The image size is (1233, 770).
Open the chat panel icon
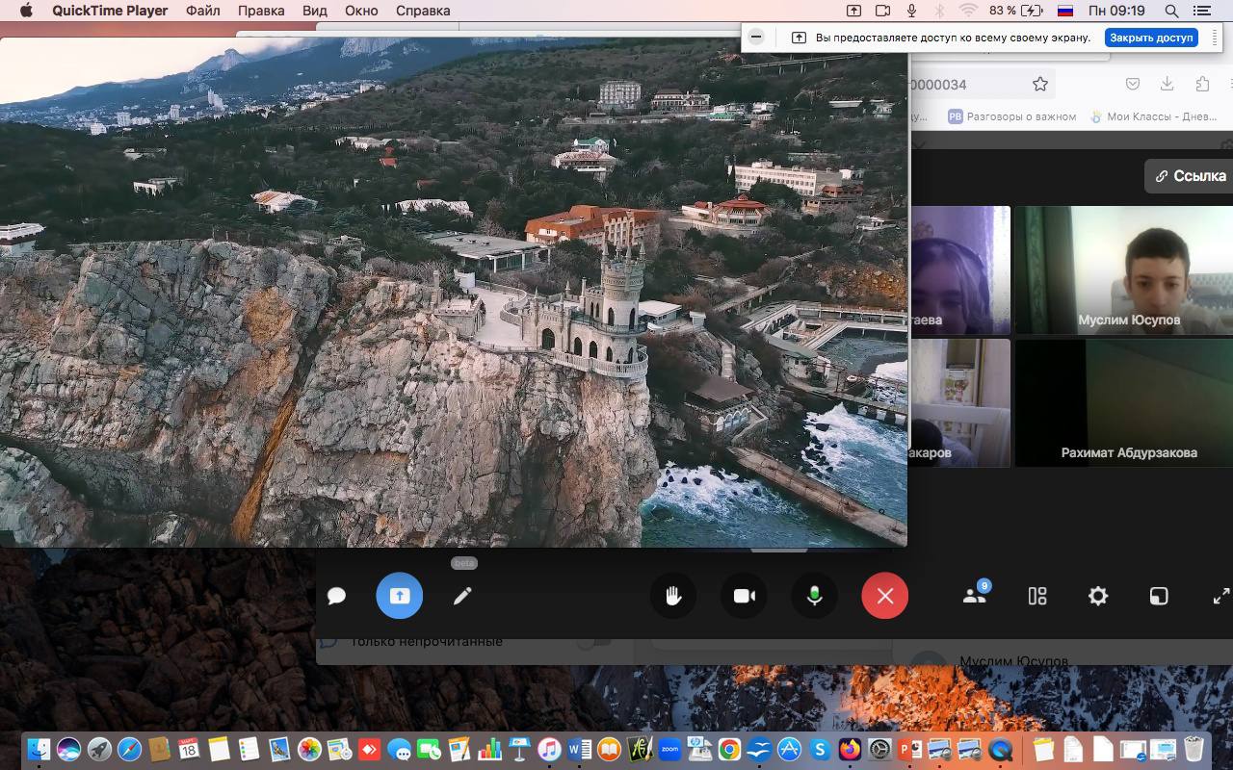coord(336,596)
